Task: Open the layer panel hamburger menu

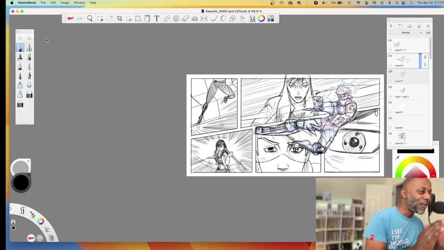Action: coord(428,26)
